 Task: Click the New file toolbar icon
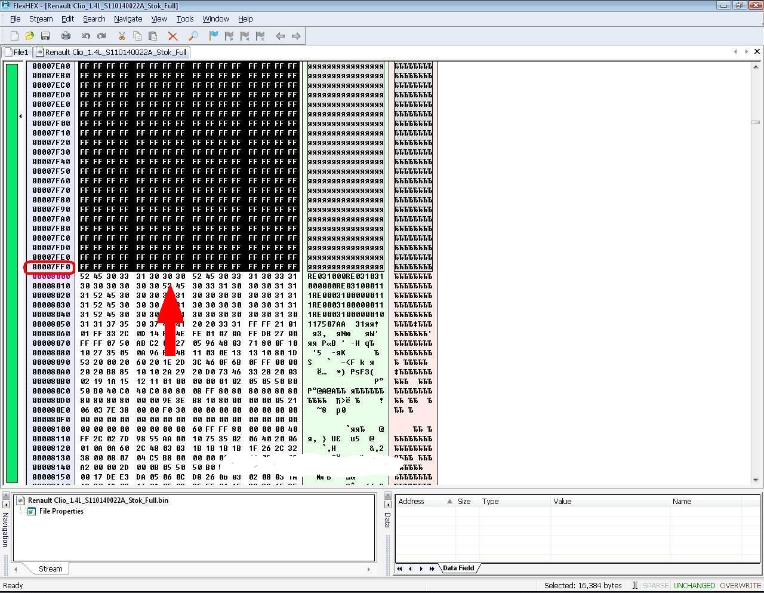14,36
